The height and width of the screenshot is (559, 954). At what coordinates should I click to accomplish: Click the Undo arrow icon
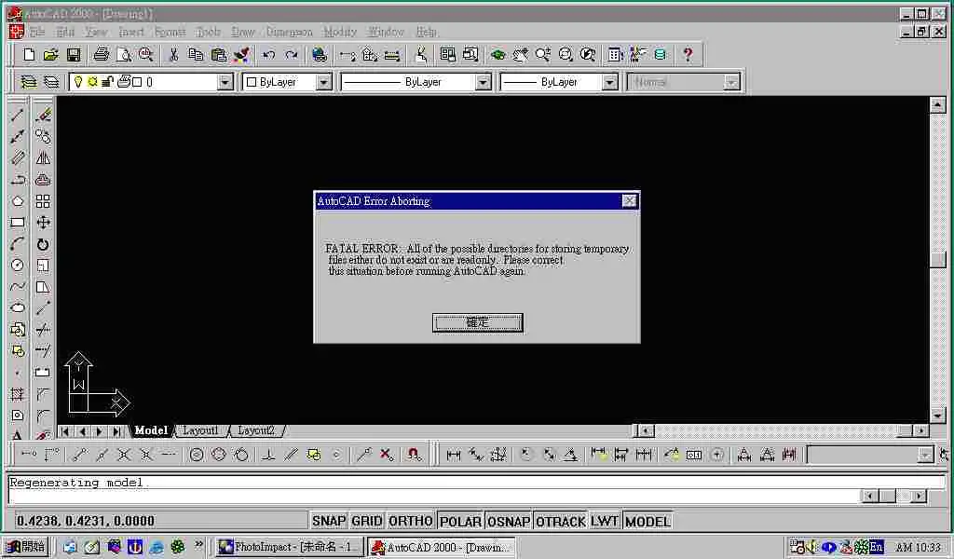[268, 55]
